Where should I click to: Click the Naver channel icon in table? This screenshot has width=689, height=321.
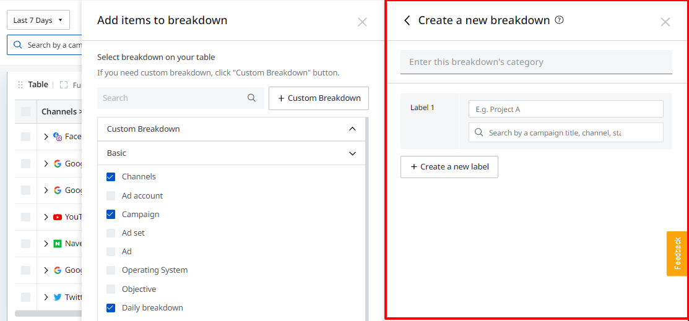[x=57, y=244]
